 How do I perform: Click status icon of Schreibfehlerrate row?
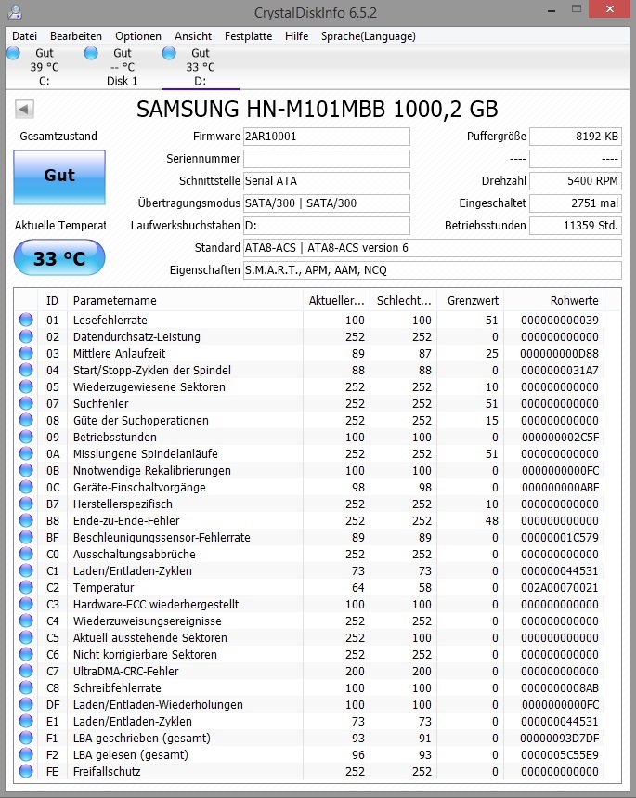[26, 687]
